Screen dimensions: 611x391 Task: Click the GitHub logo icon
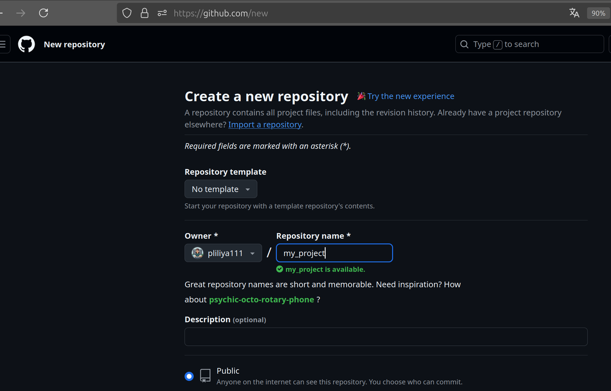26,44
